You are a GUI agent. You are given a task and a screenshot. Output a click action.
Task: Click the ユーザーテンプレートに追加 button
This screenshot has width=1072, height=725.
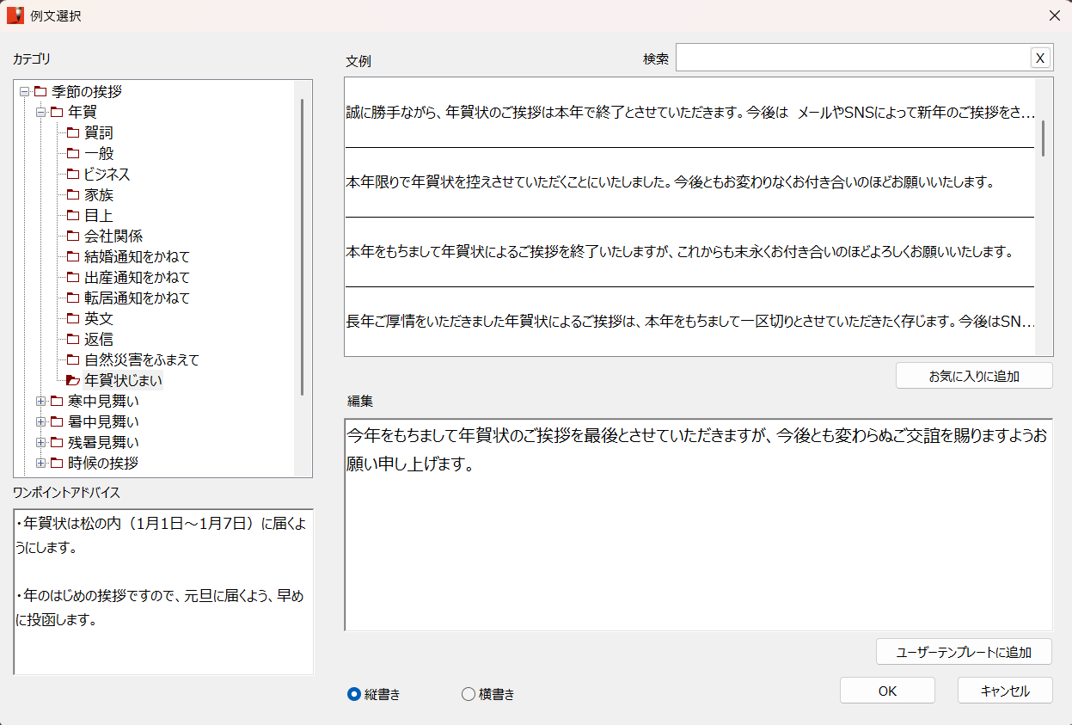coord(963,652)
